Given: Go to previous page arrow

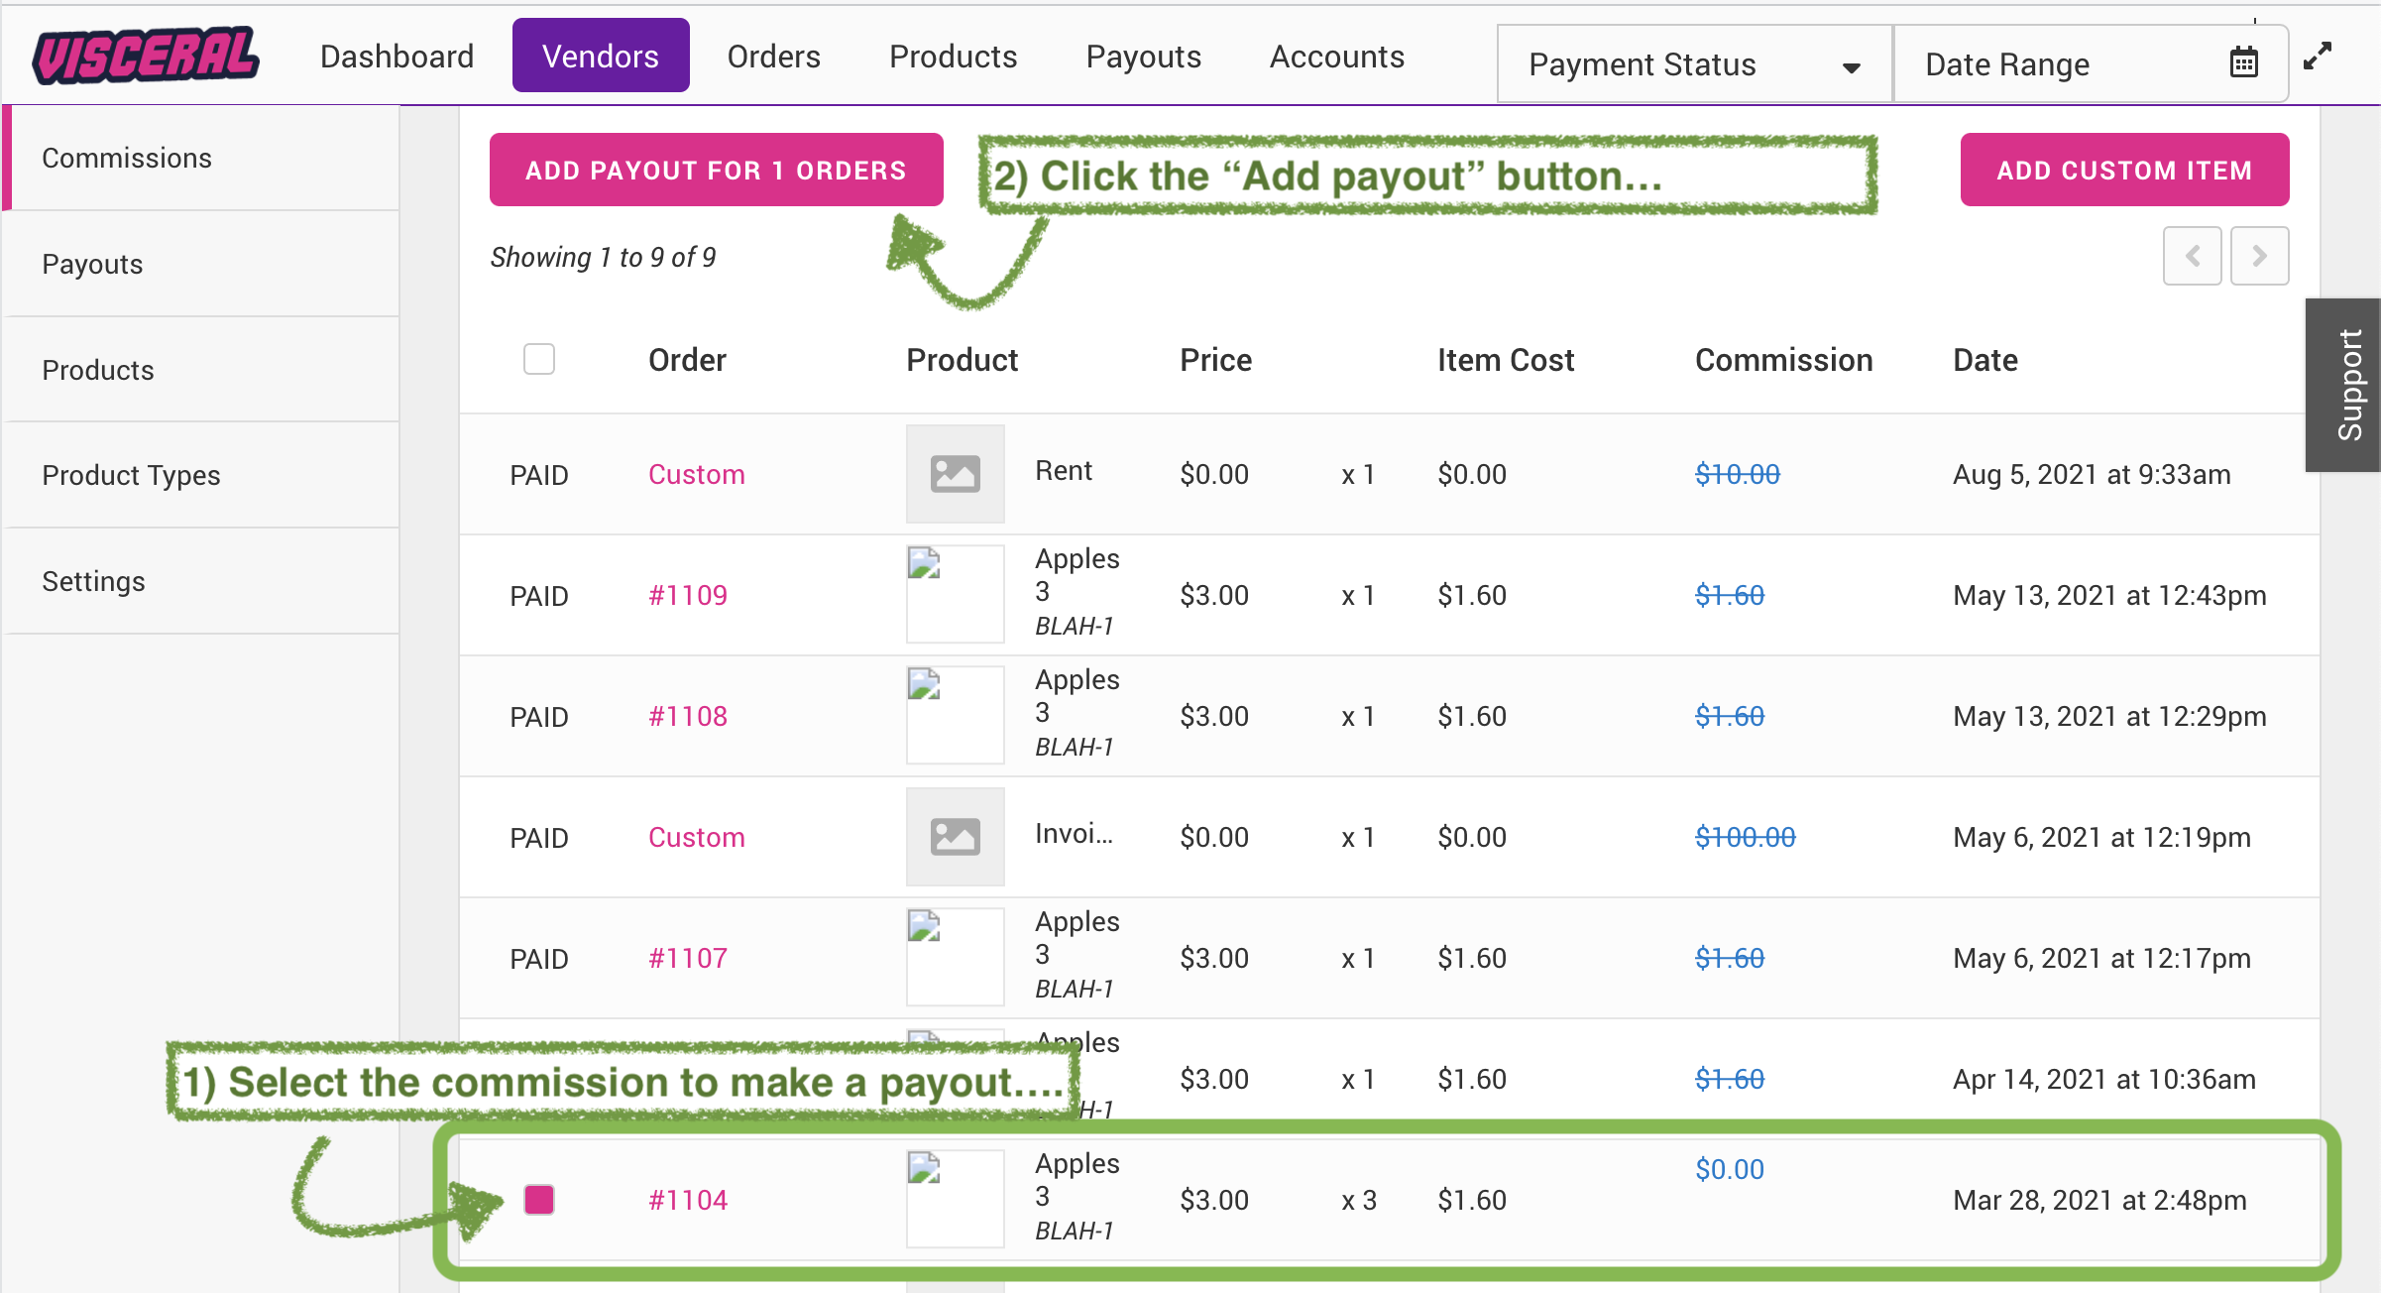Looking at the screenshot, I should (x=2192, y=256).
